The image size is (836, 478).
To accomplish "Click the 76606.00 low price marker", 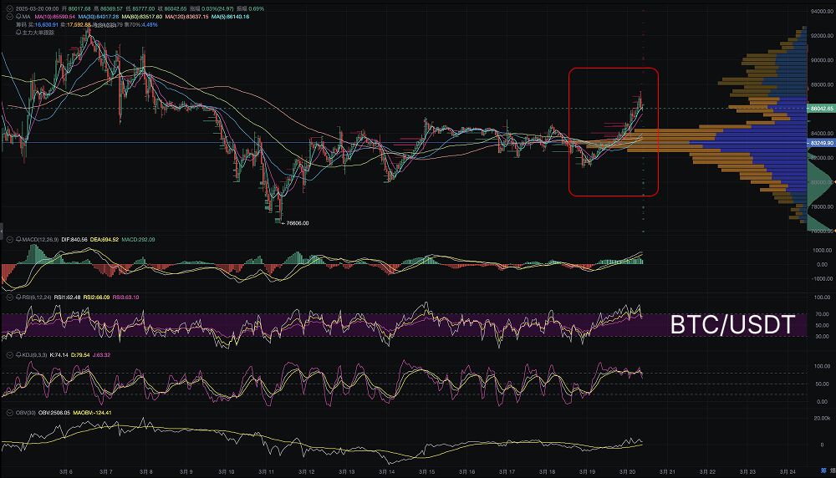I will pos(296,223).
